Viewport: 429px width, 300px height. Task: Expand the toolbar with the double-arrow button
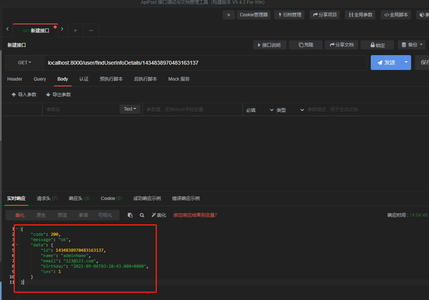(x=229, y=15)
